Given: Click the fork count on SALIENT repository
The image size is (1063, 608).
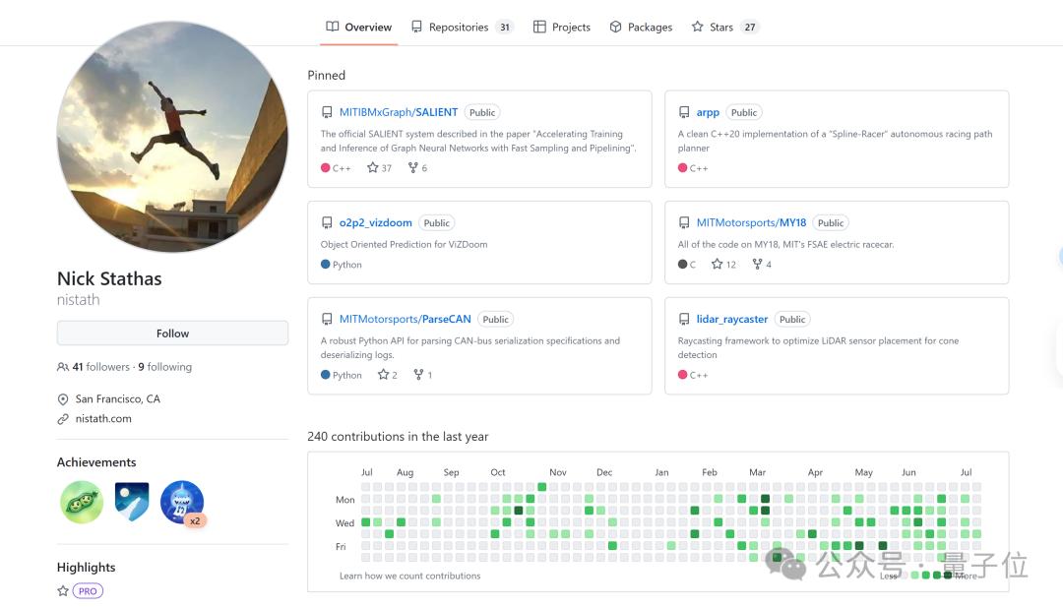Looking at the screenshot, I should pyautogui.click(x=418, y=168).
